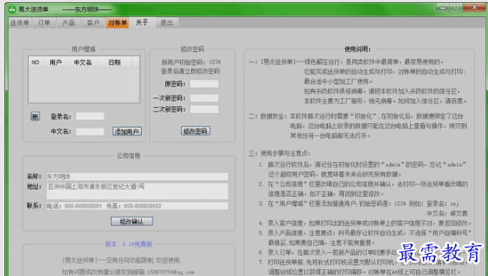The height and width of the screenshot is (276, 488).
Task: Focus the 中文名 input field
Action: pos(90,131)
